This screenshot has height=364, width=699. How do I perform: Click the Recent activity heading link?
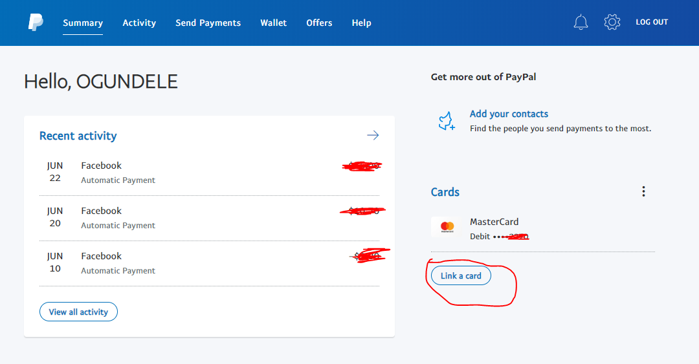(x=78, y=136)
